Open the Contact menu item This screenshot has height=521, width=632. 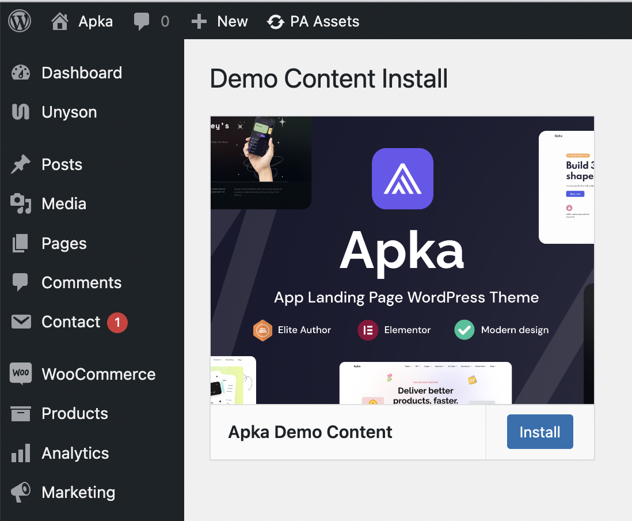71,322
